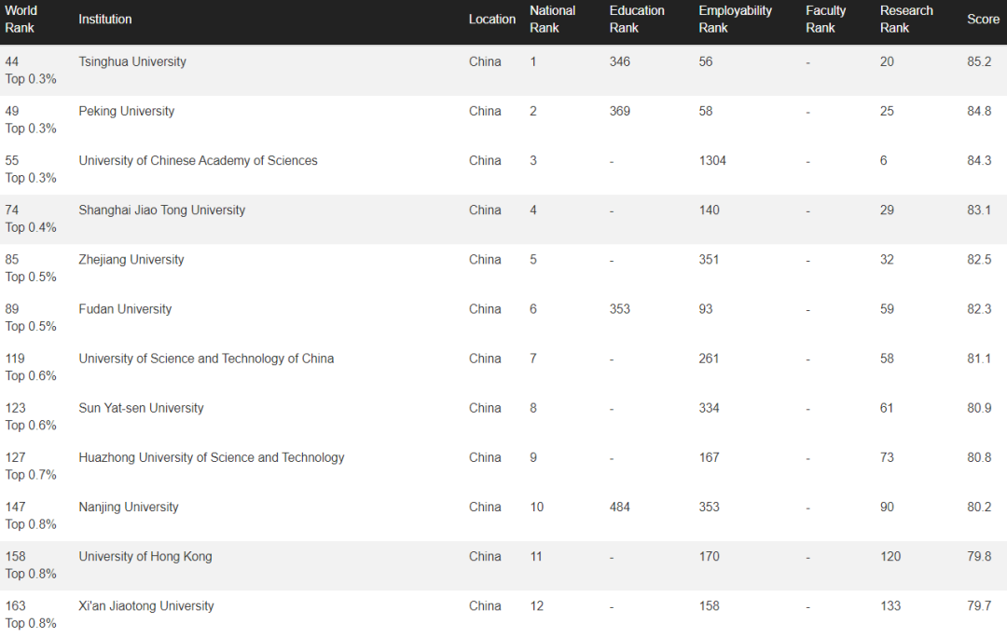
Task: Select world rank 119 in the USTC row
Action: [15, 358]
